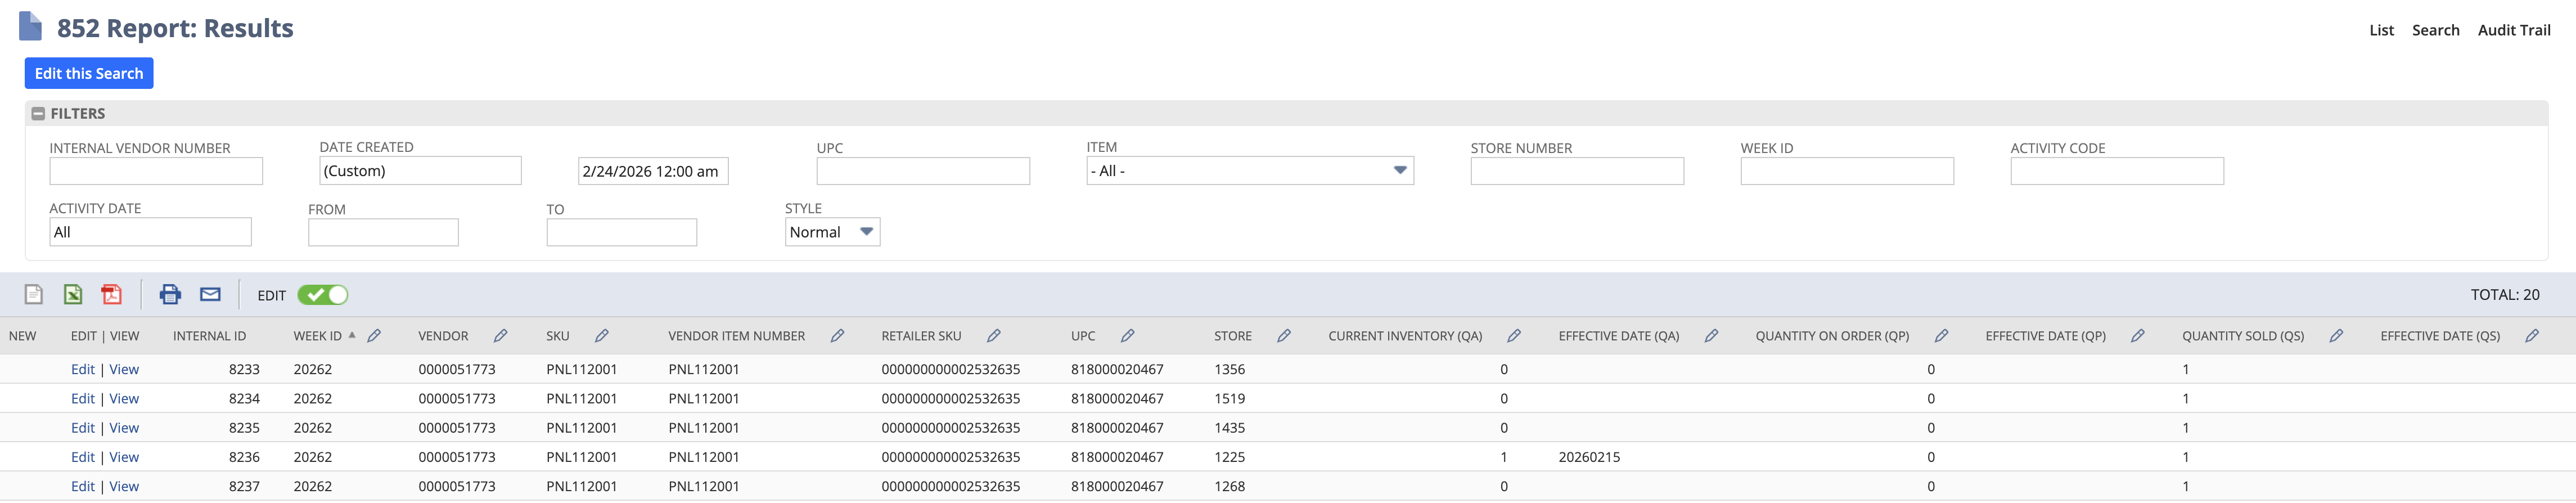Export results as PDF icon
The width and height of the screenshot is (2576, 503).
[111, 294]
